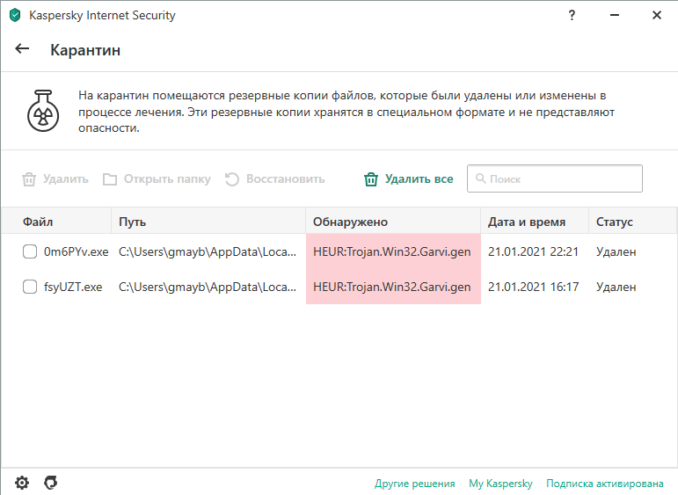Open the Подписка активирована link
This screenshot has height=495, width=678.
(605, 484)
